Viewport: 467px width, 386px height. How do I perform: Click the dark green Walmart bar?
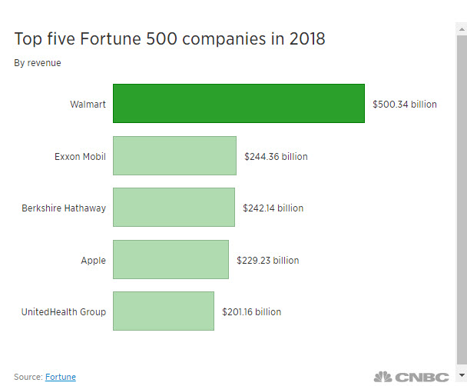tap(238, 104)
